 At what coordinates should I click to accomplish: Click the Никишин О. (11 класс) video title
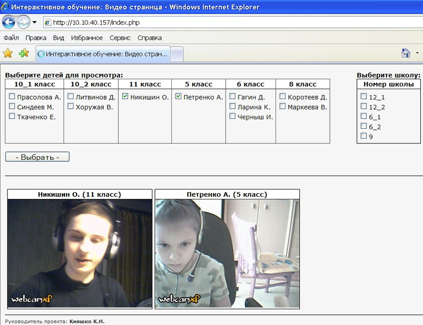pyautogui.click(x=80, y=194)
